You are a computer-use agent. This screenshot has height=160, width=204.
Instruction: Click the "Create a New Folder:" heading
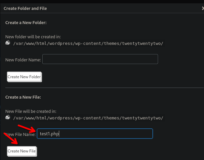pyautogui.click(x=26, y=23)
